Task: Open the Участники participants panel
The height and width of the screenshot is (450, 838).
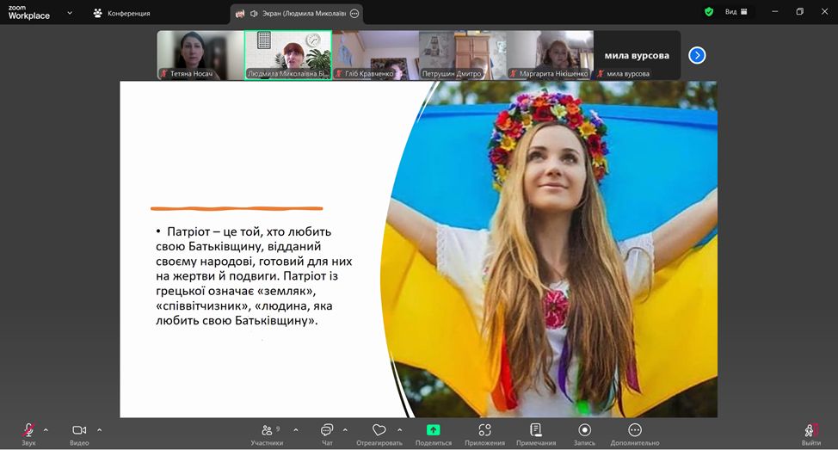Action: point(267,430)
